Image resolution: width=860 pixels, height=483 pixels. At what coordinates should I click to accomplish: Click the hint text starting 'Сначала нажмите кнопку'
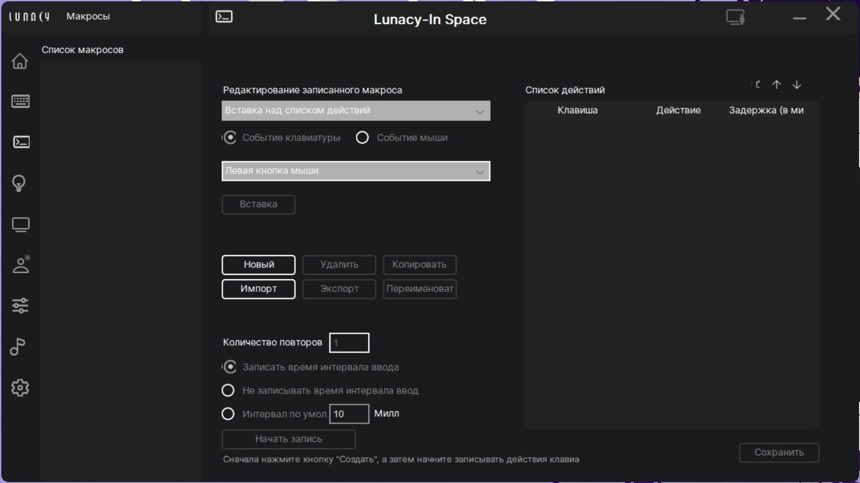pos(401,460)
